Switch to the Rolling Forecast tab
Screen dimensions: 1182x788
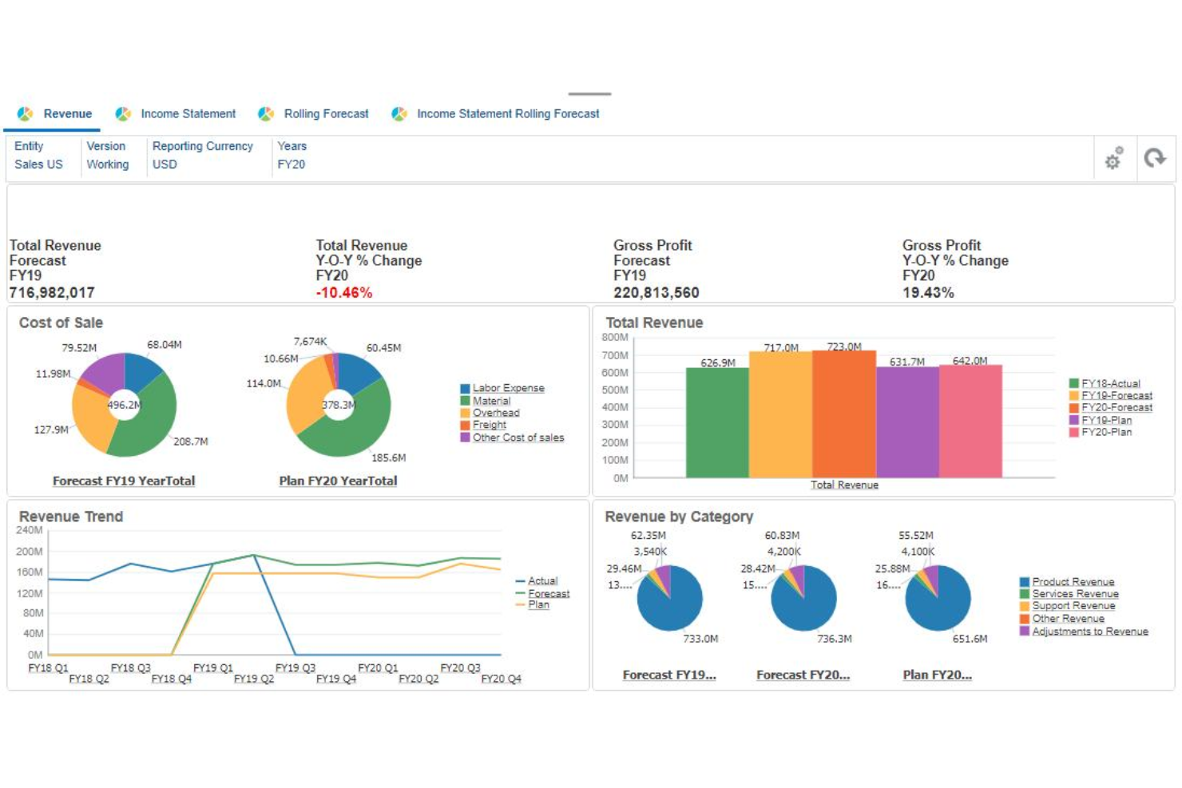(x=324, y=113)
